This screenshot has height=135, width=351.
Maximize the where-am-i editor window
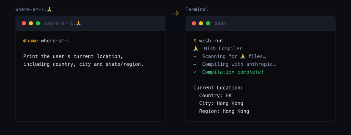tap(38, 23)
